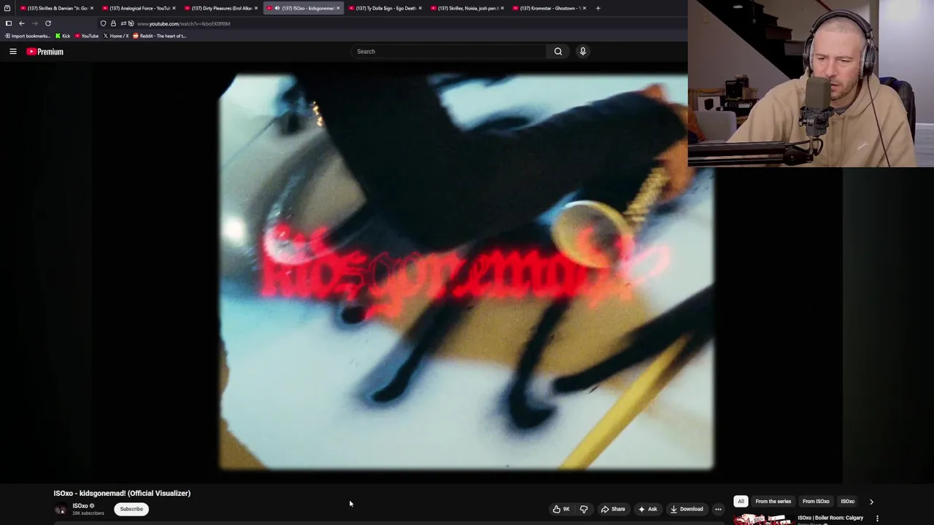Dislike the video with thumbs down
The width and height of the screenshot is (934, 525).
584,509
